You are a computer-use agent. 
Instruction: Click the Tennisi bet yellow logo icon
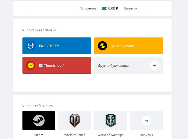31,65
